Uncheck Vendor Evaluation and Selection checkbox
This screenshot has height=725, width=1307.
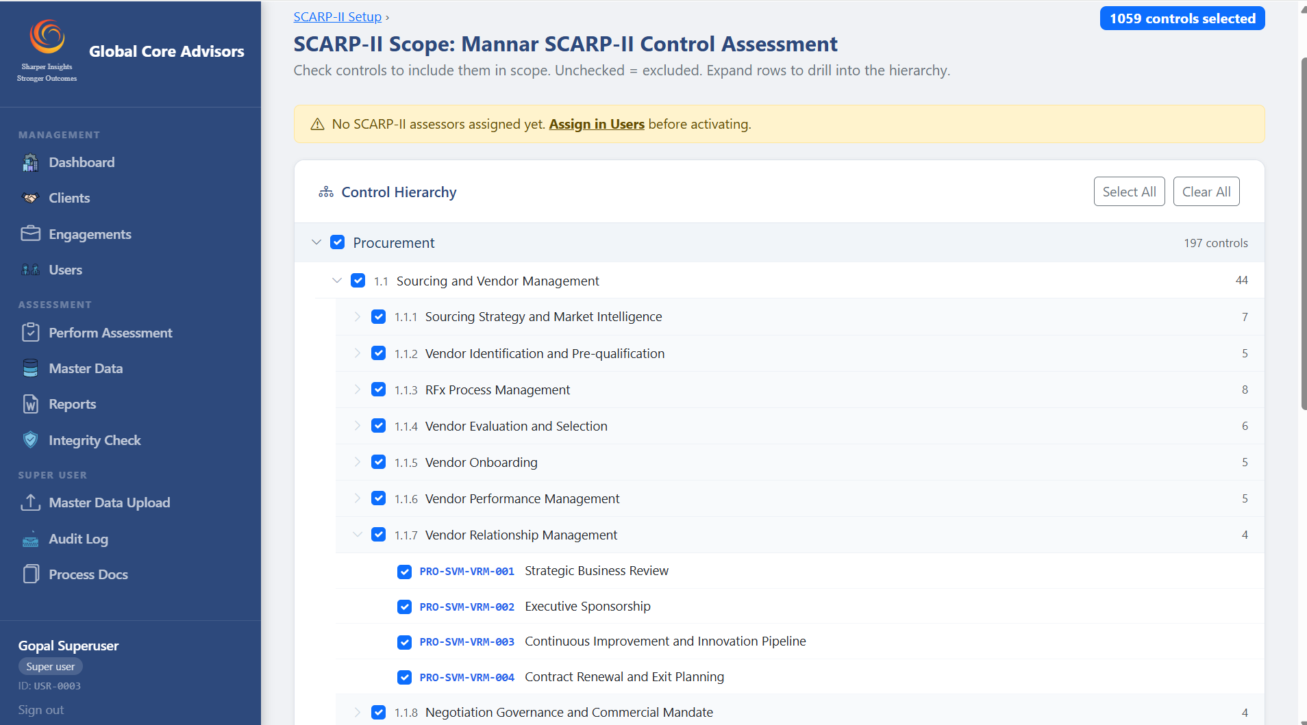(379, 426)
